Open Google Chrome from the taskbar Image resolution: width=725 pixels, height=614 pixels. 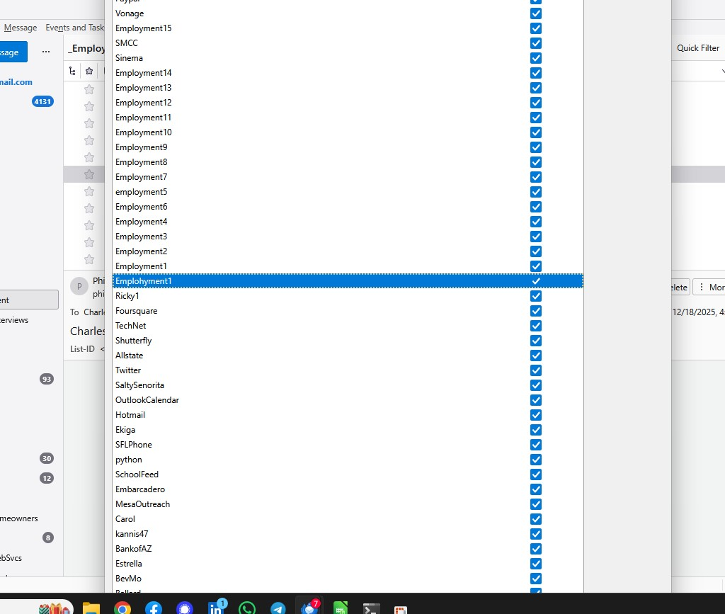(x=122, y=608)
